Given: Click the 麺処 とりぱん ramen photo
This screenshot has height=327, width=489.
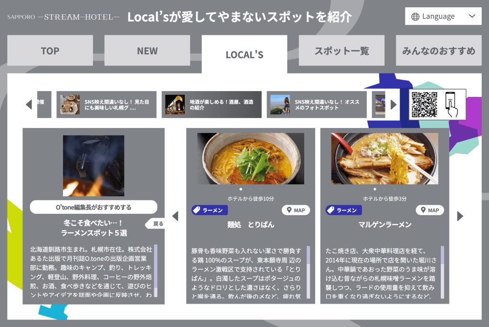Looking at the screenshot, I should pyautogui.click(x=251, y=158).
